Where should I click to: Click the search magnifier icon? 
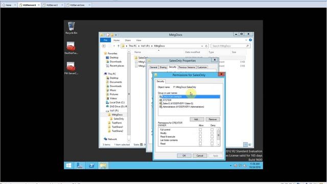click(247, 46)
